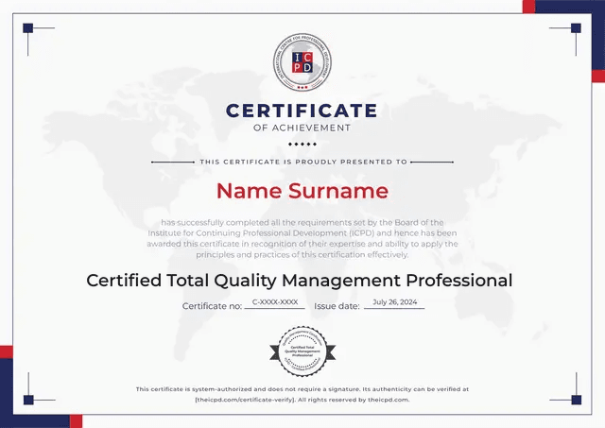
Task: Select the CERTIFICATE heading text
Action: coord(302,111)
